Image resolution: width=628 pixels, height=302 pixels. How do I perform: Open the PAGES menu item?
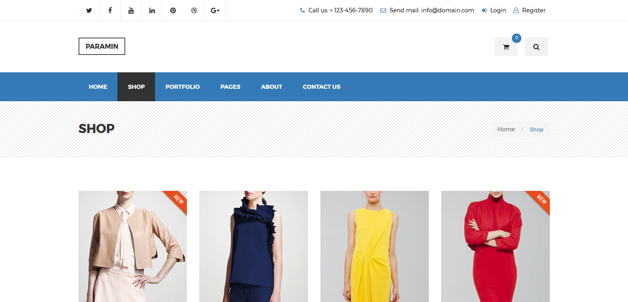[x=230, y=87]
